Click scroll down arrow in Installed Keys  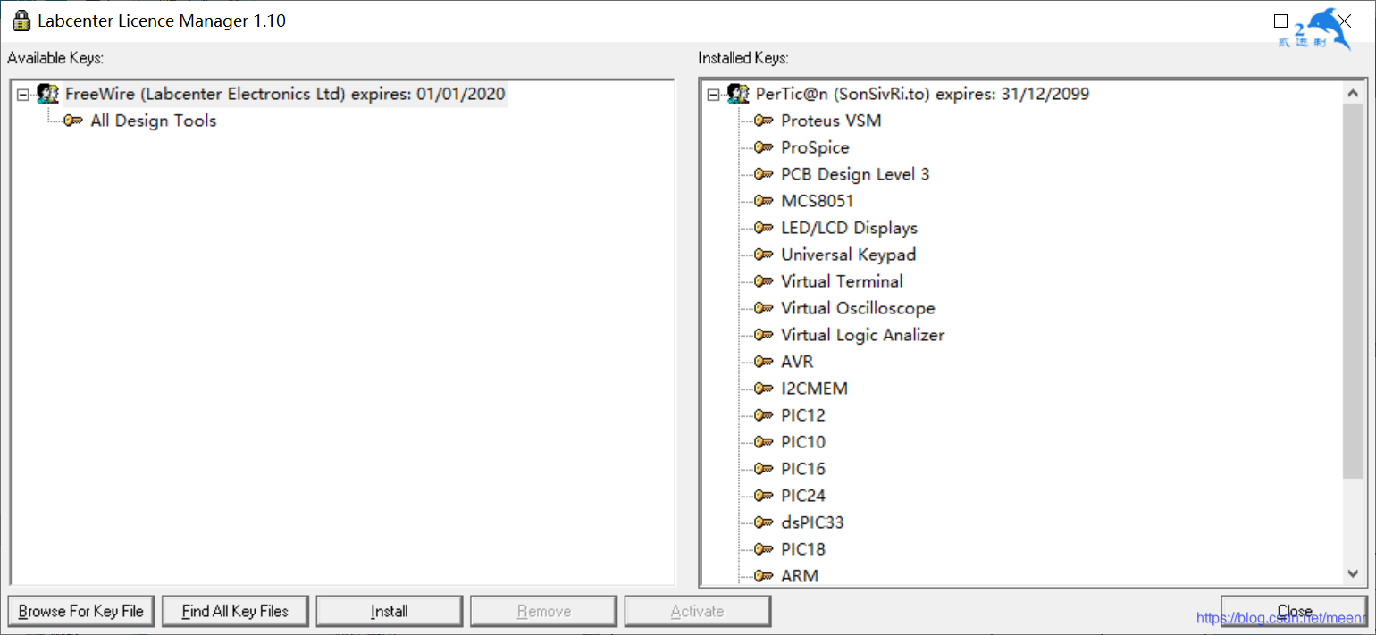[x=1352, y=573]
